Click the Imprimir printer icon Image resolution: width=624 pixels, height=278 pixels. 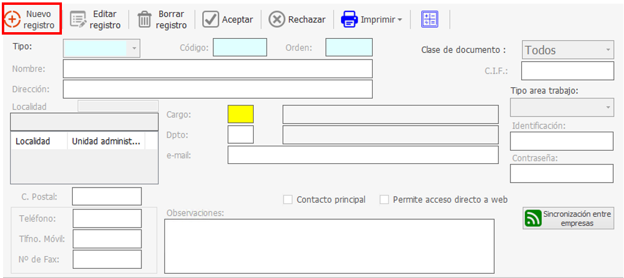(x=349, y=19)
